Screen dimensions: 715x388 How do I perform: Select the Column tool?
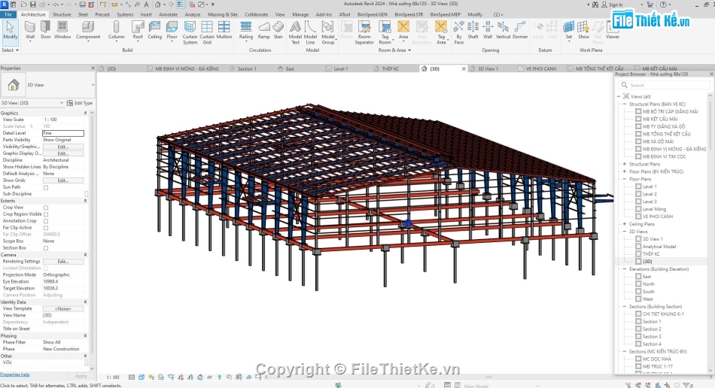coord(116,30)
